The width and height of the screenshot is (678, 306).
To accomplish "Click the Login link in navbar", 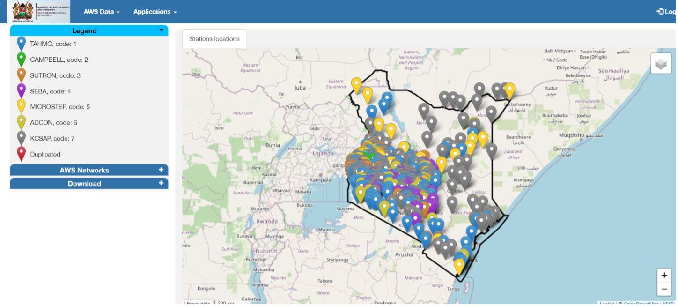I will coord(667,12).
